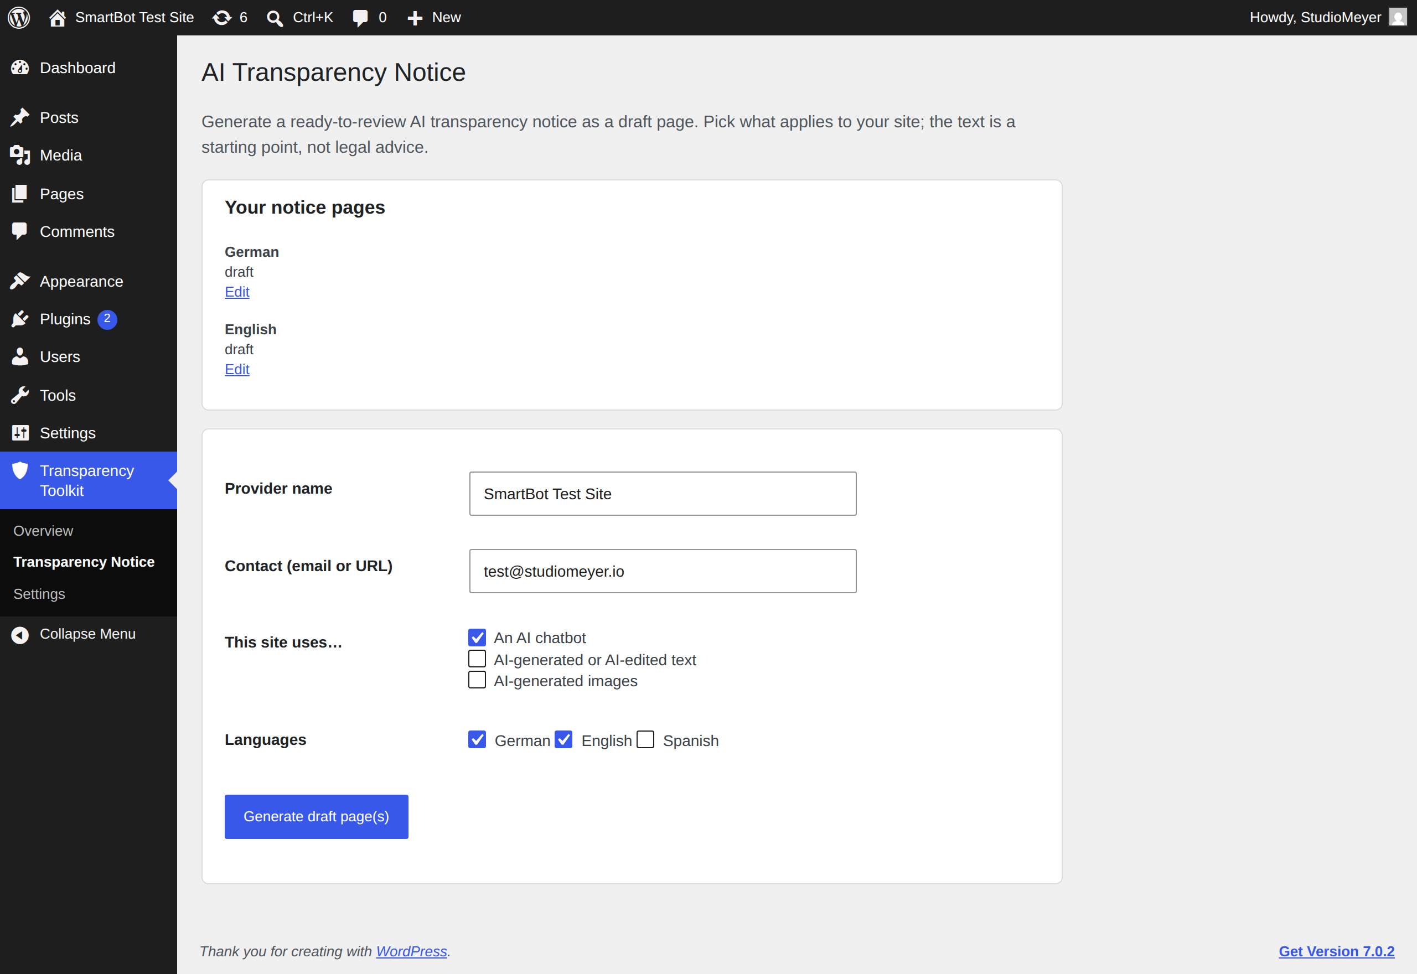Click the home icon for SmartBot Test Site

[58, 18]
